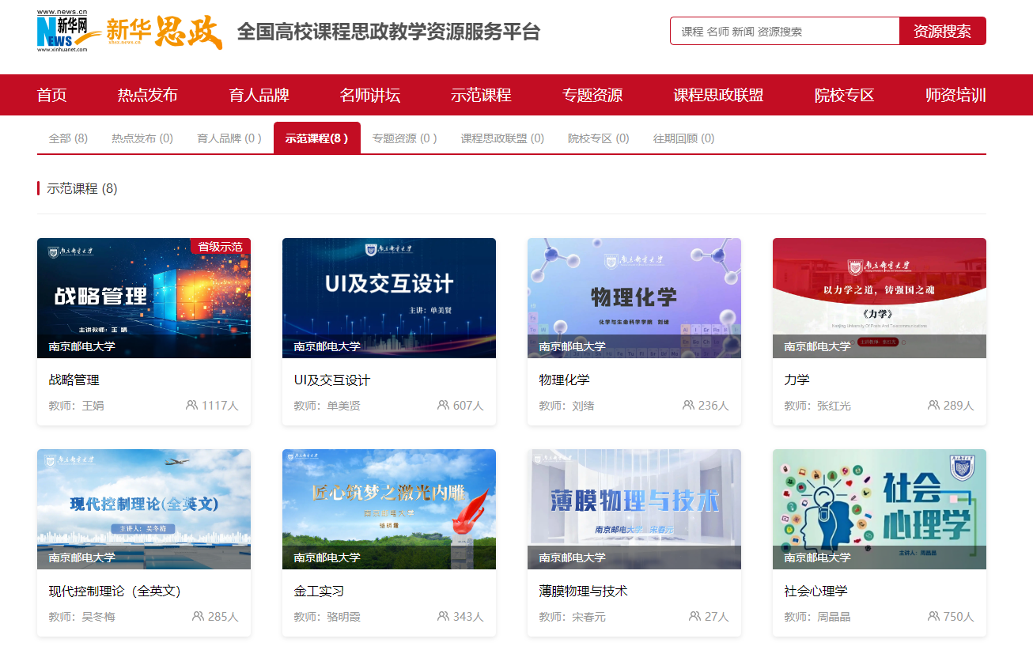Open 名师讲坛 in the main navigation
The width and height of the screenshot is (1033, 669).
tap(370, 96)
